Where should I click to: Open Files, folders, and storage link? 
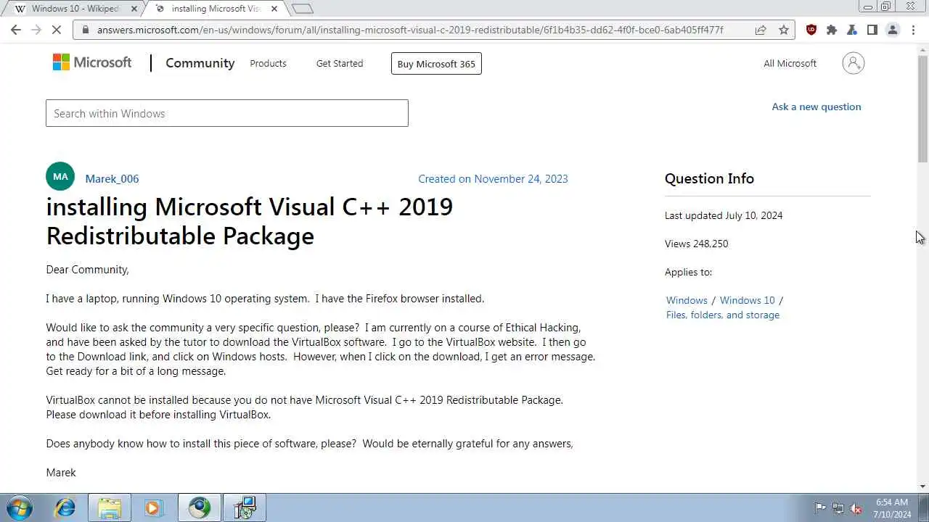(723, 315)
